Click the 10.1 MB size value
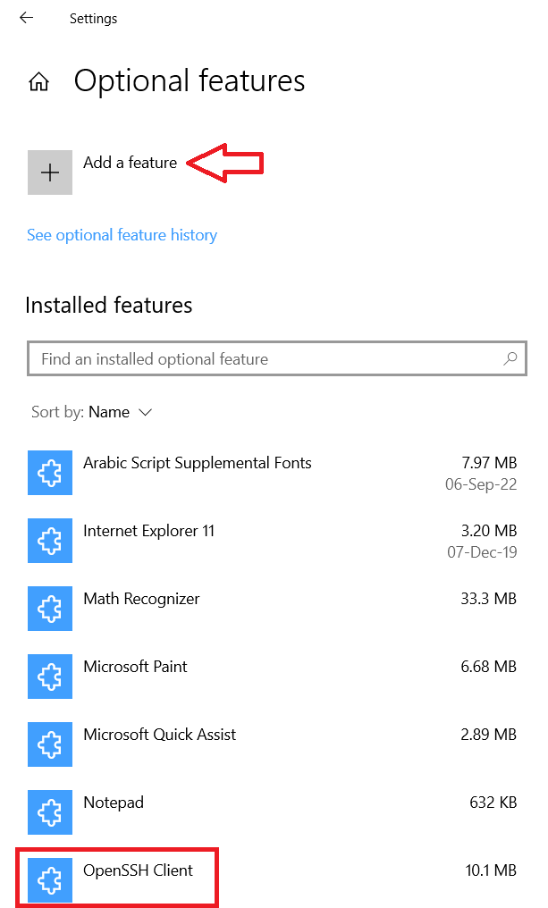548x908 pixels. pyautogui.click(x=491, y=870)
